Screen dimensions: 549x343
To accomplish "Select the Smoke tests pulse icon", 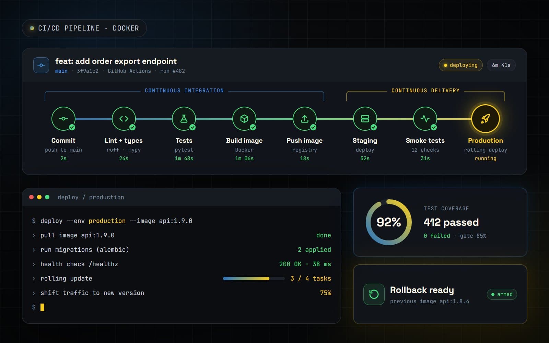I will click(x=425, y=119).
